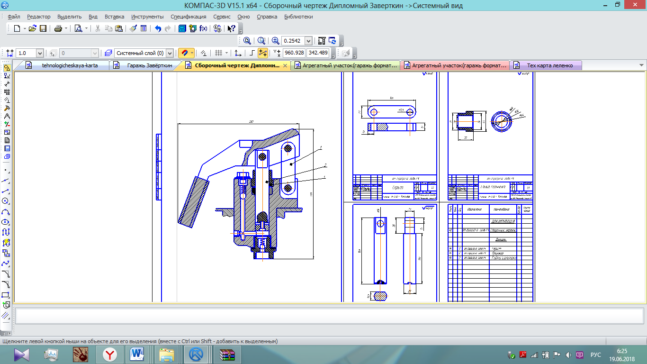This screenshot has height=364, width=647.
Task: Expand the view scale 1.0 dropdown
Action: click(39, 53)
